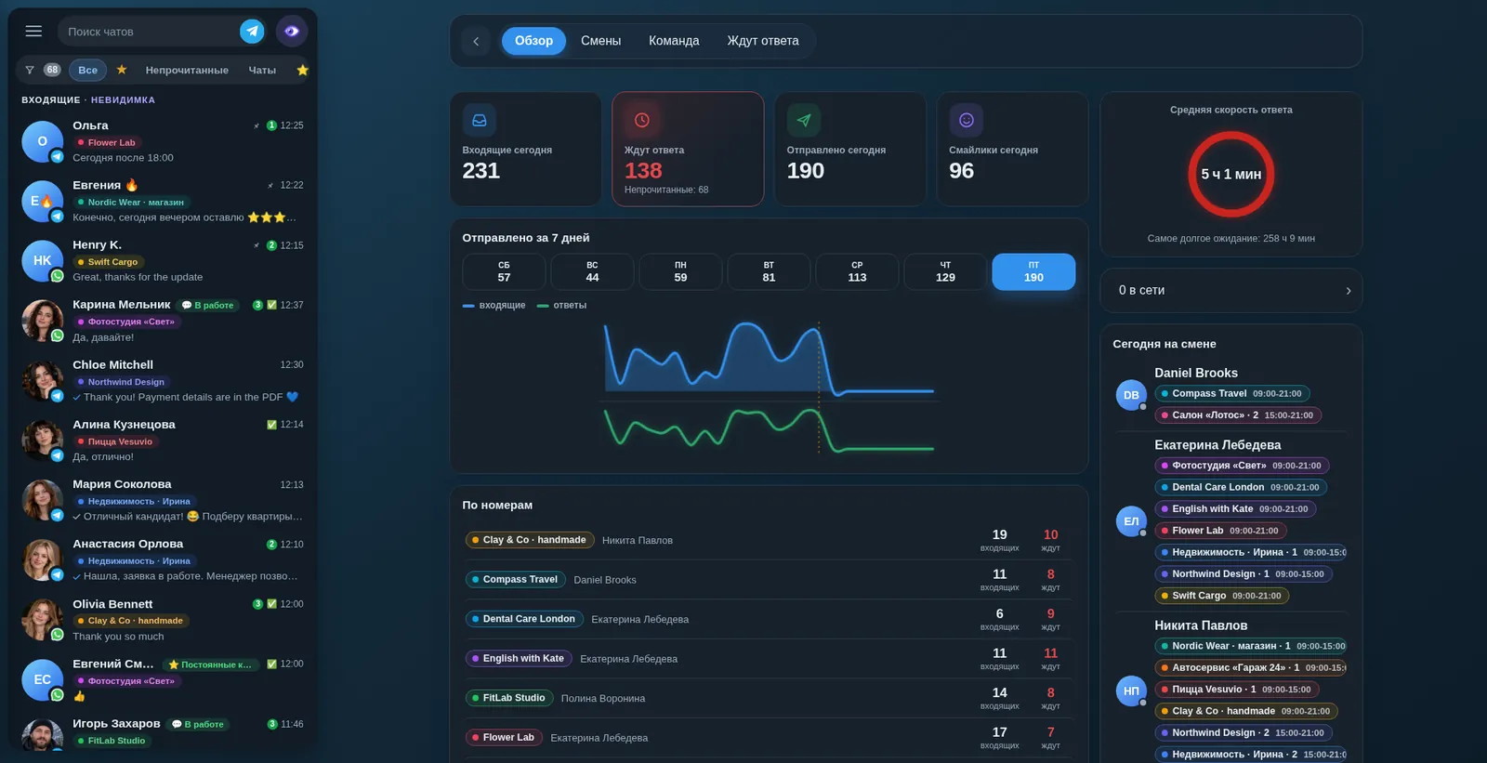Toggle the check mark on Евгений См… chat
1487x763 pixels.
click(x=271, y=664)
